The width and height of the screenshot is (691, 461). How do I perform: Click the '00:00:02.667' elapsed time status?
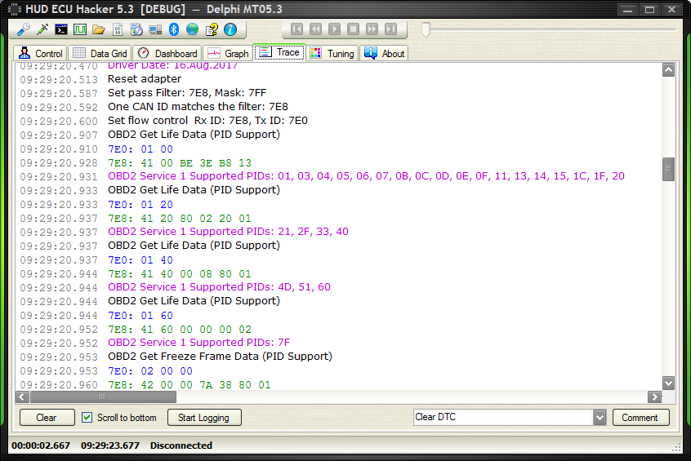click(x=41, y=445)
